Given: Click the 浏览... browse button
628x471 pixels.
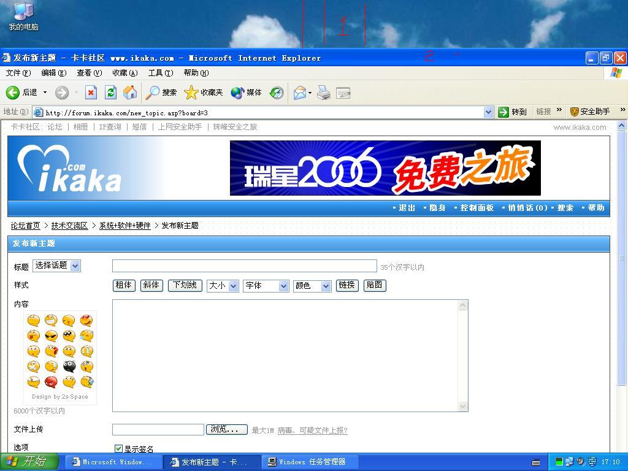Looking at the screenshot, I should click(x=227, y=429).
